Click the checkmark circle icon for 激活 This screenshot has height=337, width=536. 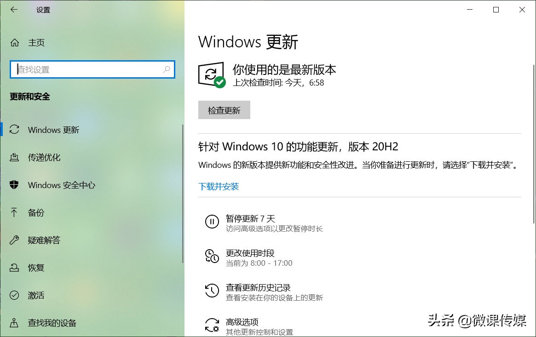[14, 295]
